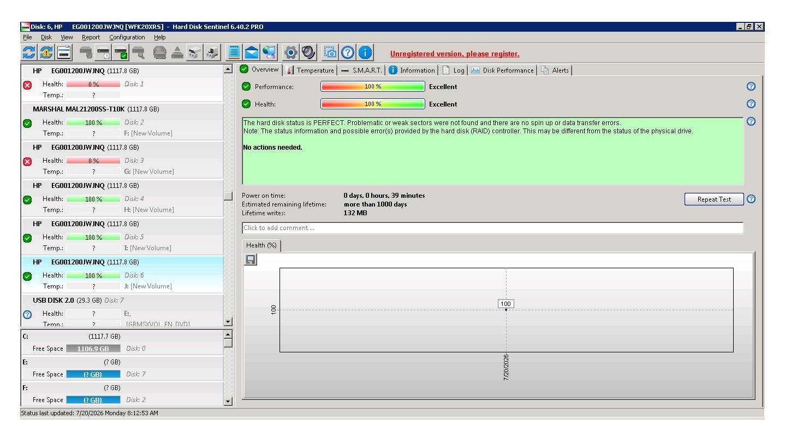Open the Help menu
The width and height of the screenshot is (785, 442).
pyautogui.click(x=159, y=37)
